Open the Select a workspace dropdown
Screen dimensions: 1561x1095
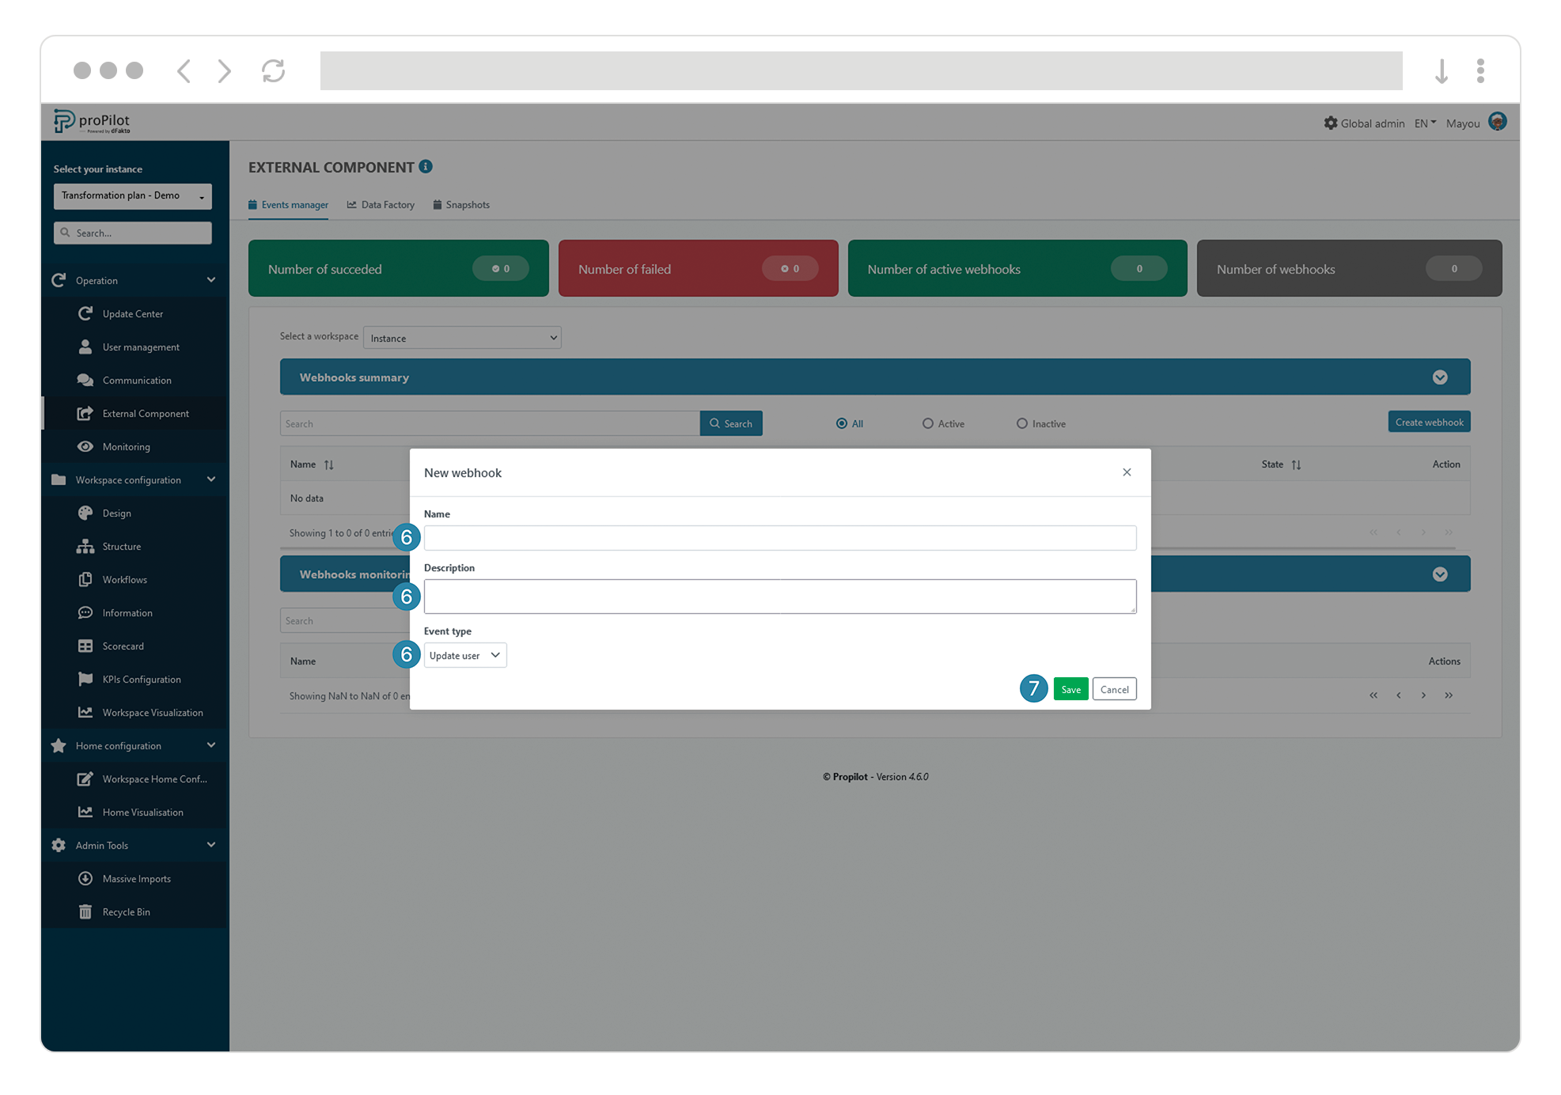(462, 338)
